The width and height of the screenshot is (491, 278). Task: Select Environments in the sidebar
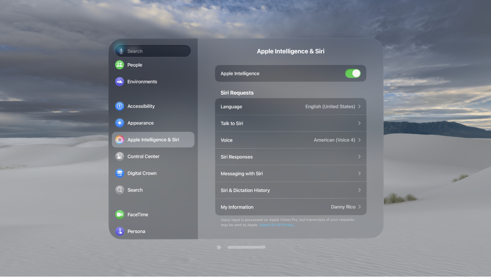click(142, 81)
